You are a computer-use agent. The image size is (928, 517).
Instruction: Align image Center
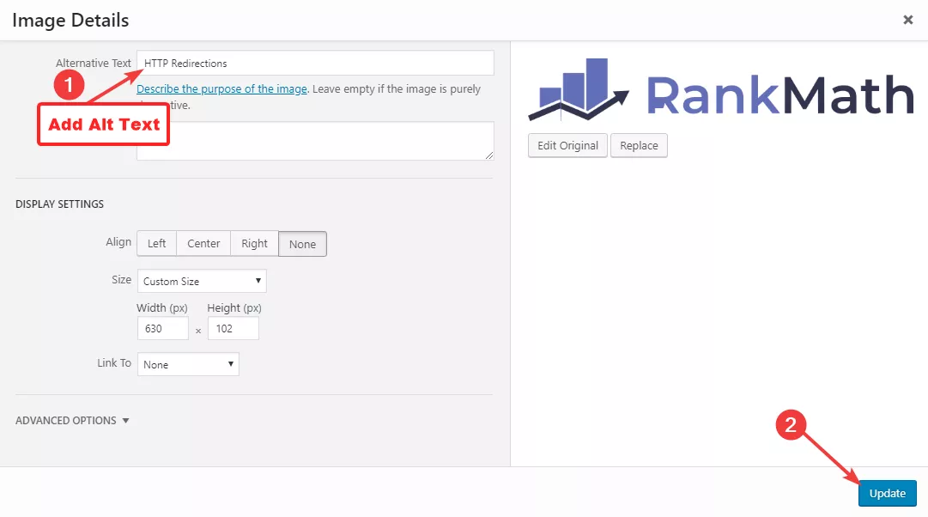coord(203,243)
